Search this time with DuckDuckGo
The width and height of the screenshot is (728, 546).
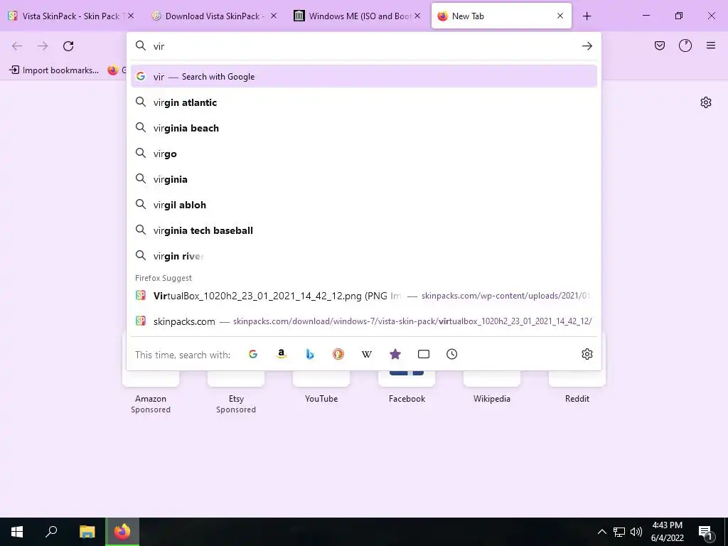point(338,354)
